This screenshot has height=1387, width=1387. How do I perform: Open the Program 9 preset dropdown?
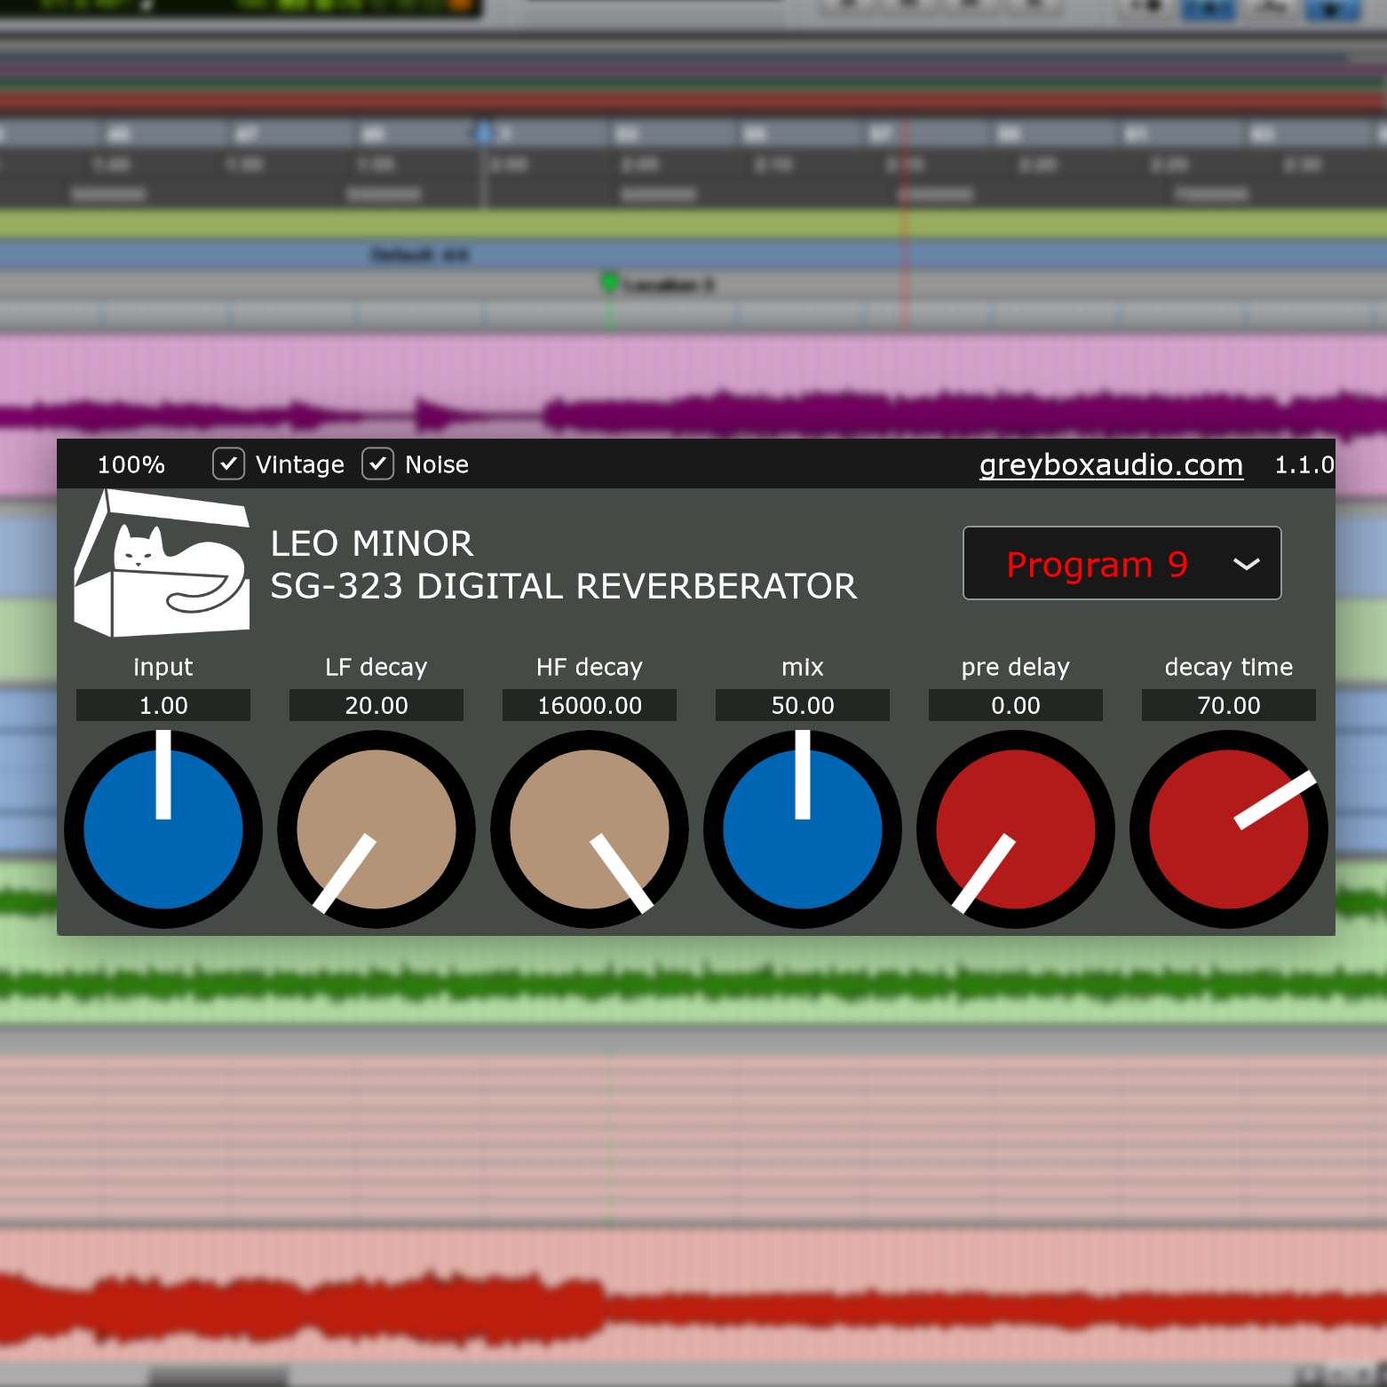coord(1098,564)
